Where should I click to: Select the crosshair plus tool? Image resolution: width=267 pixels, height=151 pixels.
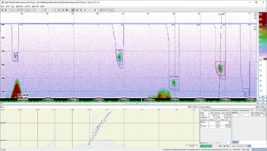(x=85, y=10)
